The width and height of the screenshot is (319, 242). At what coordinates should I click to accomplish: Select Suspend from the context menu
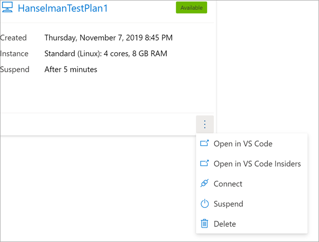click(x=252, y=204)
